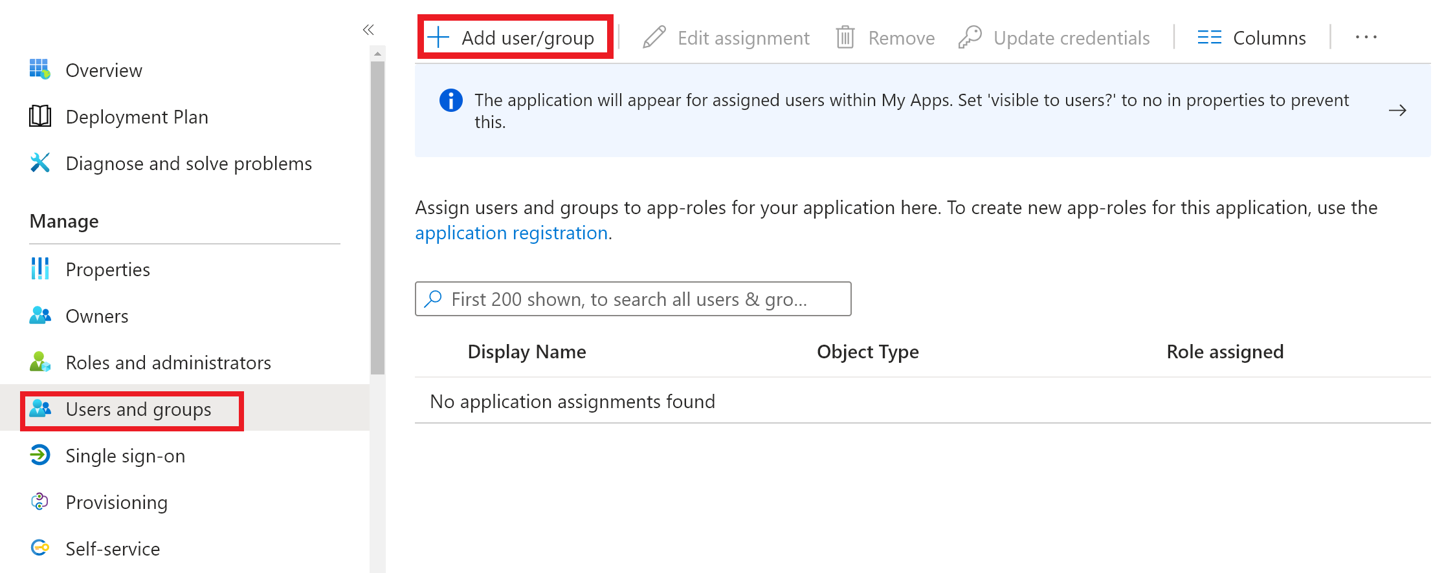Viewport: 1455px width, 573px height.
Task: Click the My Apps info banner text
Action: click(911, 111)
